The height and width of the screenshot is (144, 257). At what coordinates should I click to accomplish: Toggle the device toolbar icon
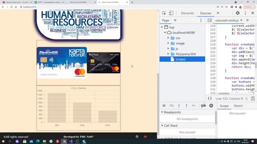click(x=171, y=13)
